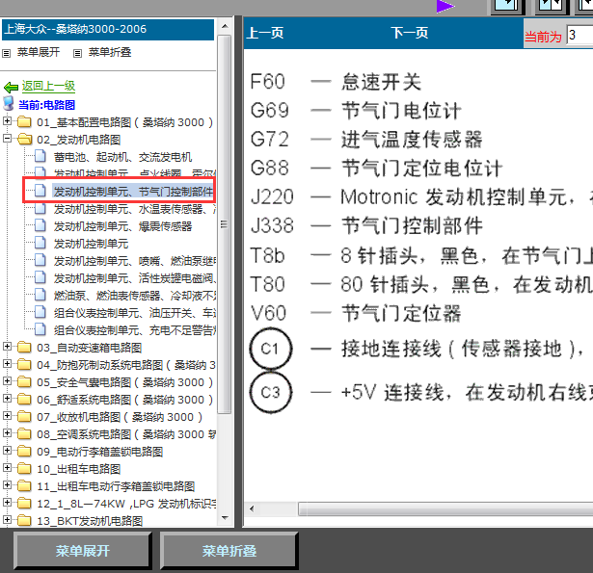Screen dimensions: 593x573
Task: Click the 当前:电路图 label
Action: tap(47, 105)
